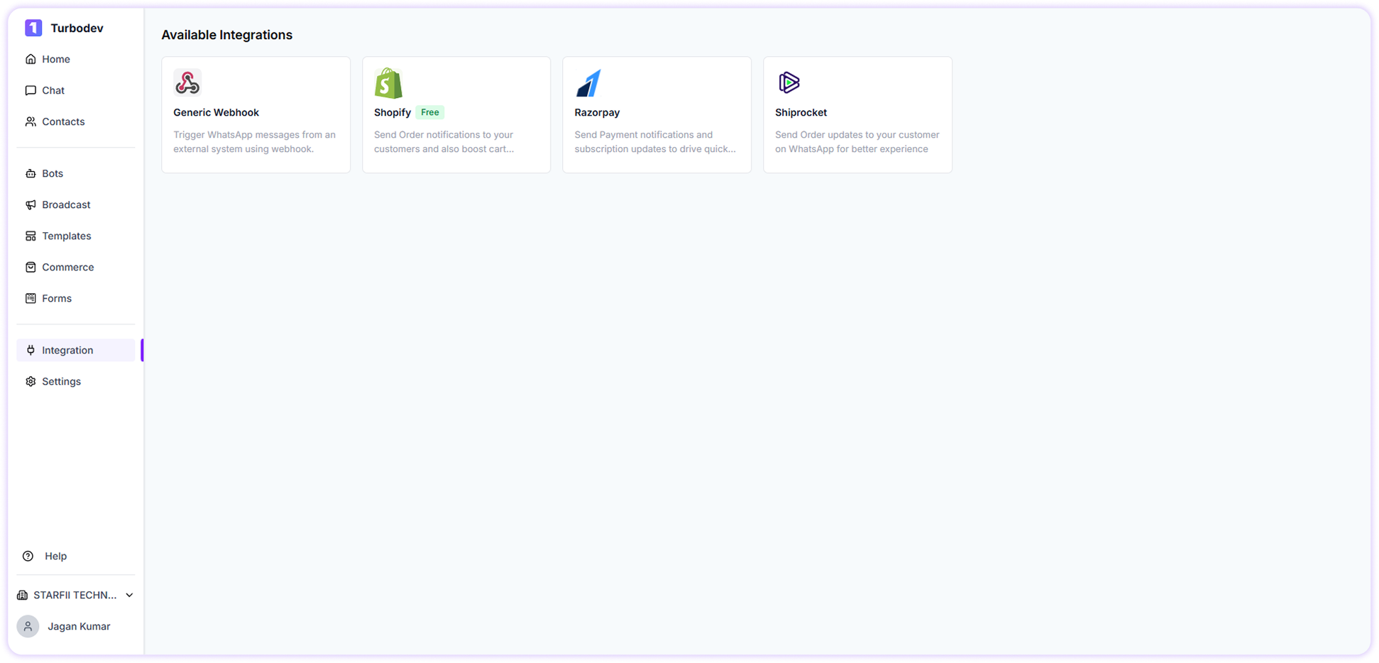Click the Turbodev logo
Image resolution: width=1379 pixels, height=663 pixels.
(x=33, y=28)
